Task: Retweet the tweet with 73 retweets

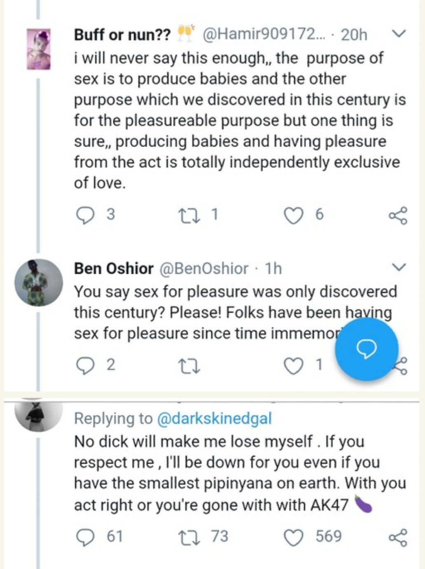Action: coord(189,537)
